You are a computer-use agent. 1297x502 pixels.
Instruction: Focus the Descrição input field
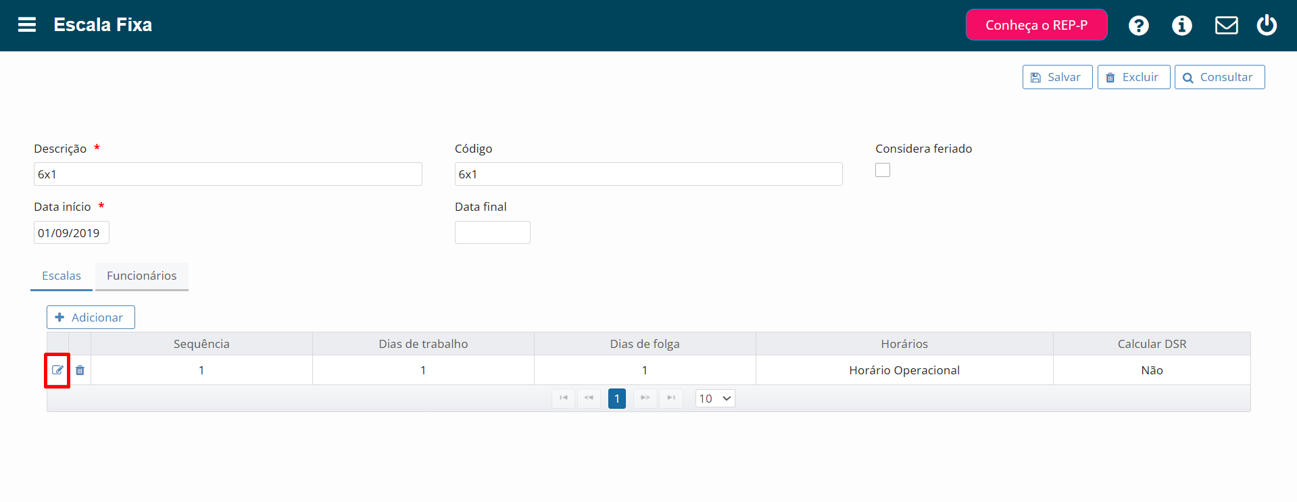click(228, 174)
